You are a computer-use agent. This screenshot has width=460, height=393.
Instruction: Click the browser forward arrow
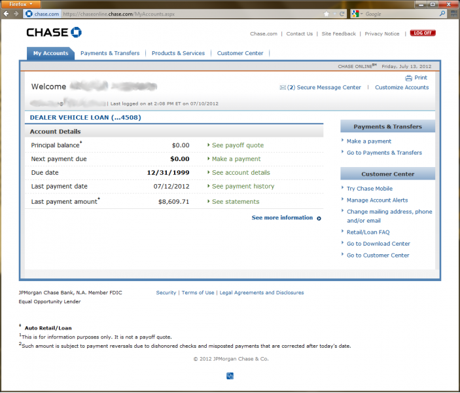coord(17,14)
